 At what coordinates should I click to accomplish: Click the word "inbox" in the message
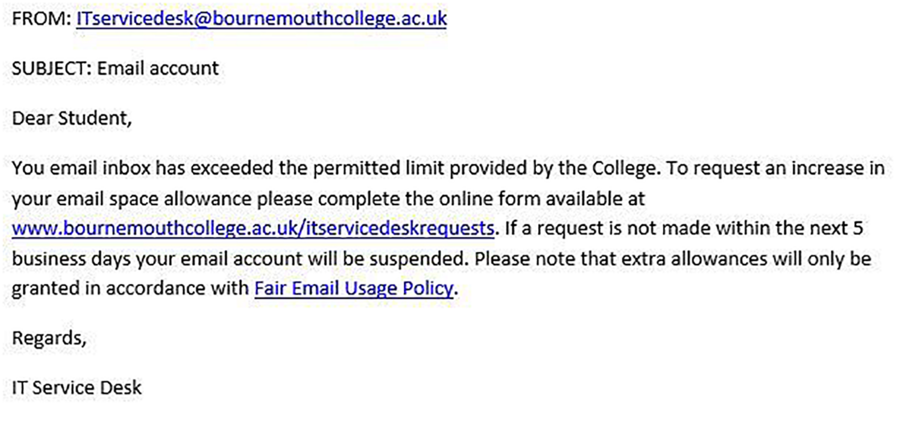(126, 168)
